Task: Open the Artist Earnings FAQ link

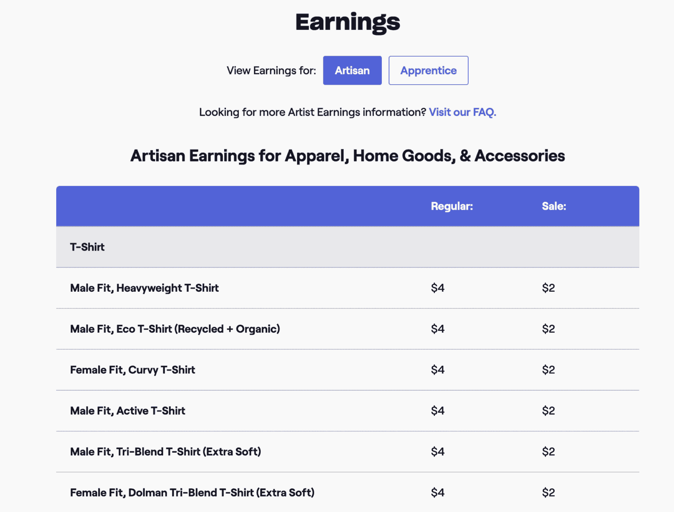Action: 462,112
